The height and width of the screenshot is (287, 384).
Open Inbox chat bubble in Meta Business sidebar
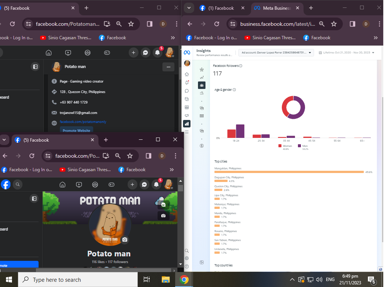pos(187,91)
